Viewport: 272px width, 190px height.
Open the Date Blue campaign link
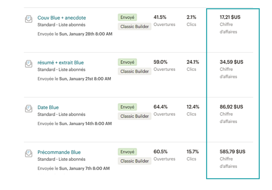coord(48,107)
